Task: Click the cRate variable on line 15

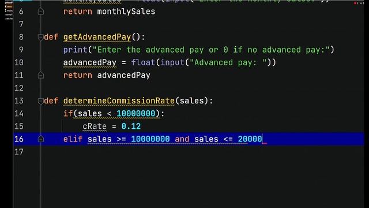Action: click(x=95, y=127)
